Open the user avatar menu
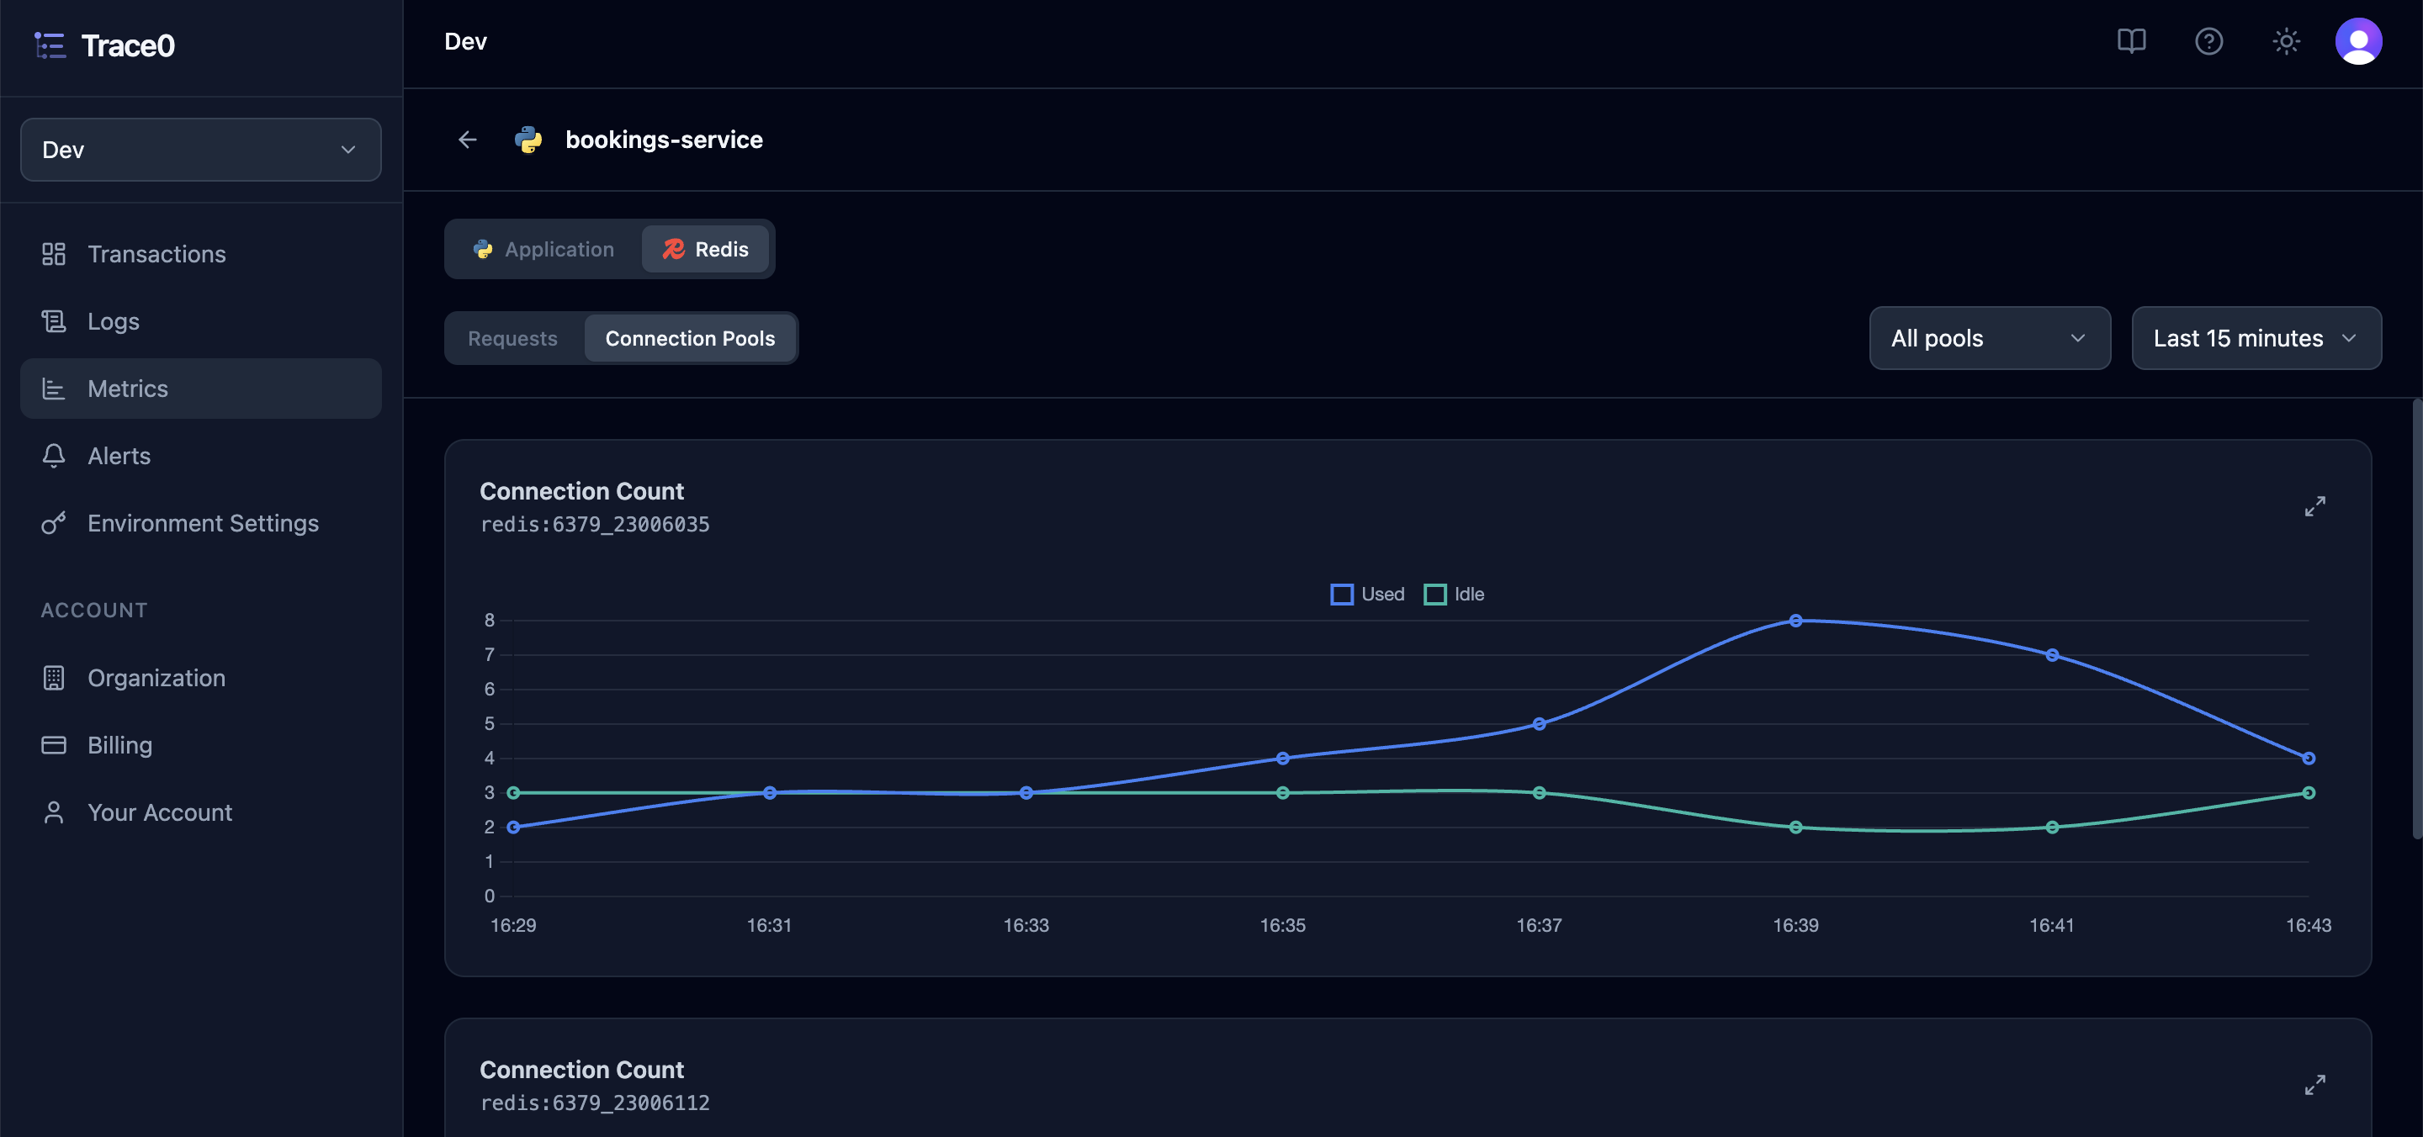The image size is (2423, 1137). (2358, 41)
